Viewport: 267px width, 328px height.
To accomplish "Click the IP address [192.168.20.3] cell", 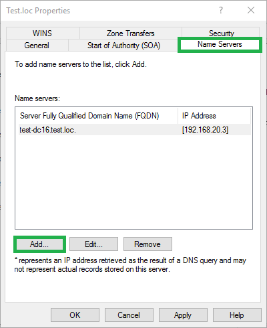I will (x=205, y=130).
